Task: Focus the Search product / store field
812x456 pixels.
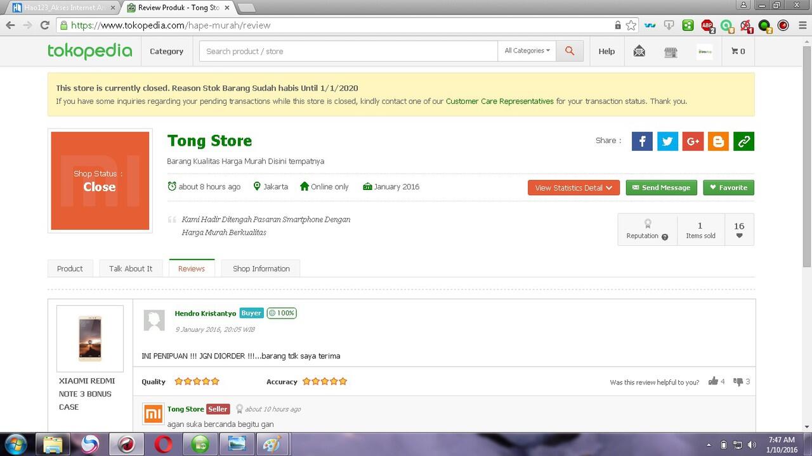Action: (348, 51)
